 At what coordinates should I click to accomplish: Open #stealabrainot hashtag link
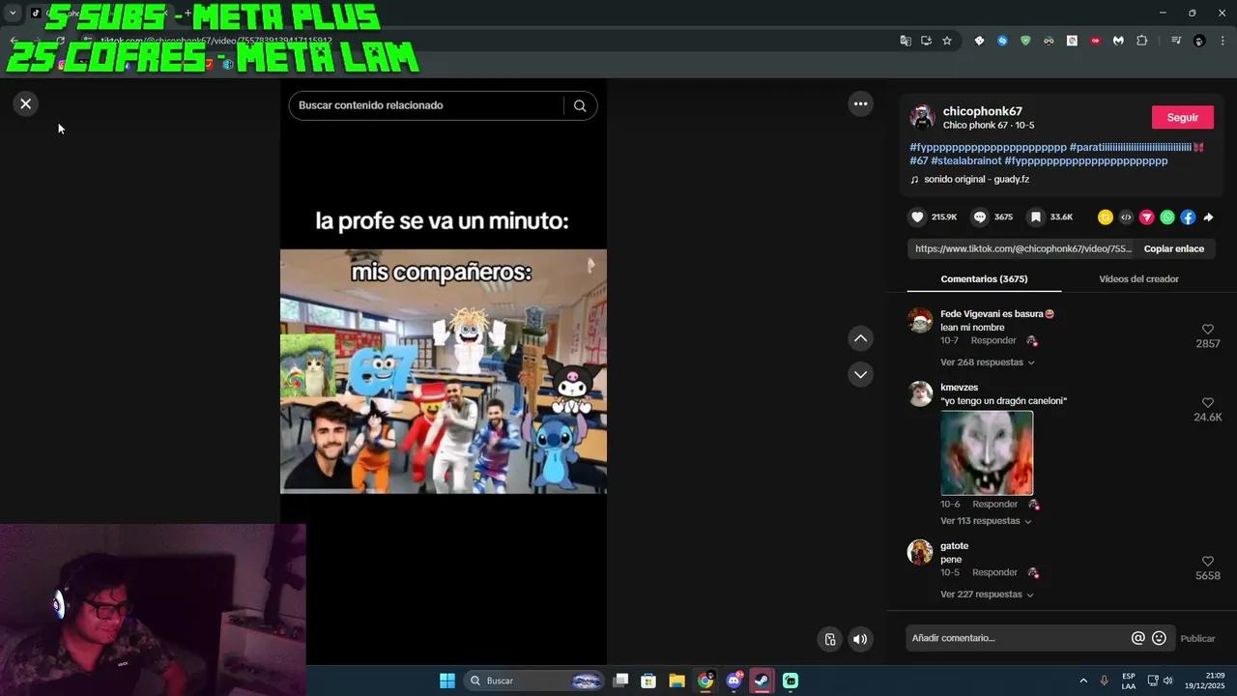coord(965,160)
